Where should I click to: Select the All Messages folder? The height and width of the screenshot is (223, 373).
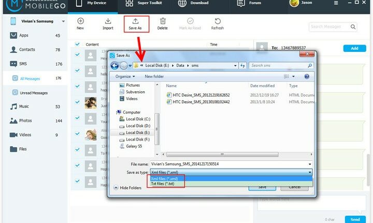click(30, 79)
